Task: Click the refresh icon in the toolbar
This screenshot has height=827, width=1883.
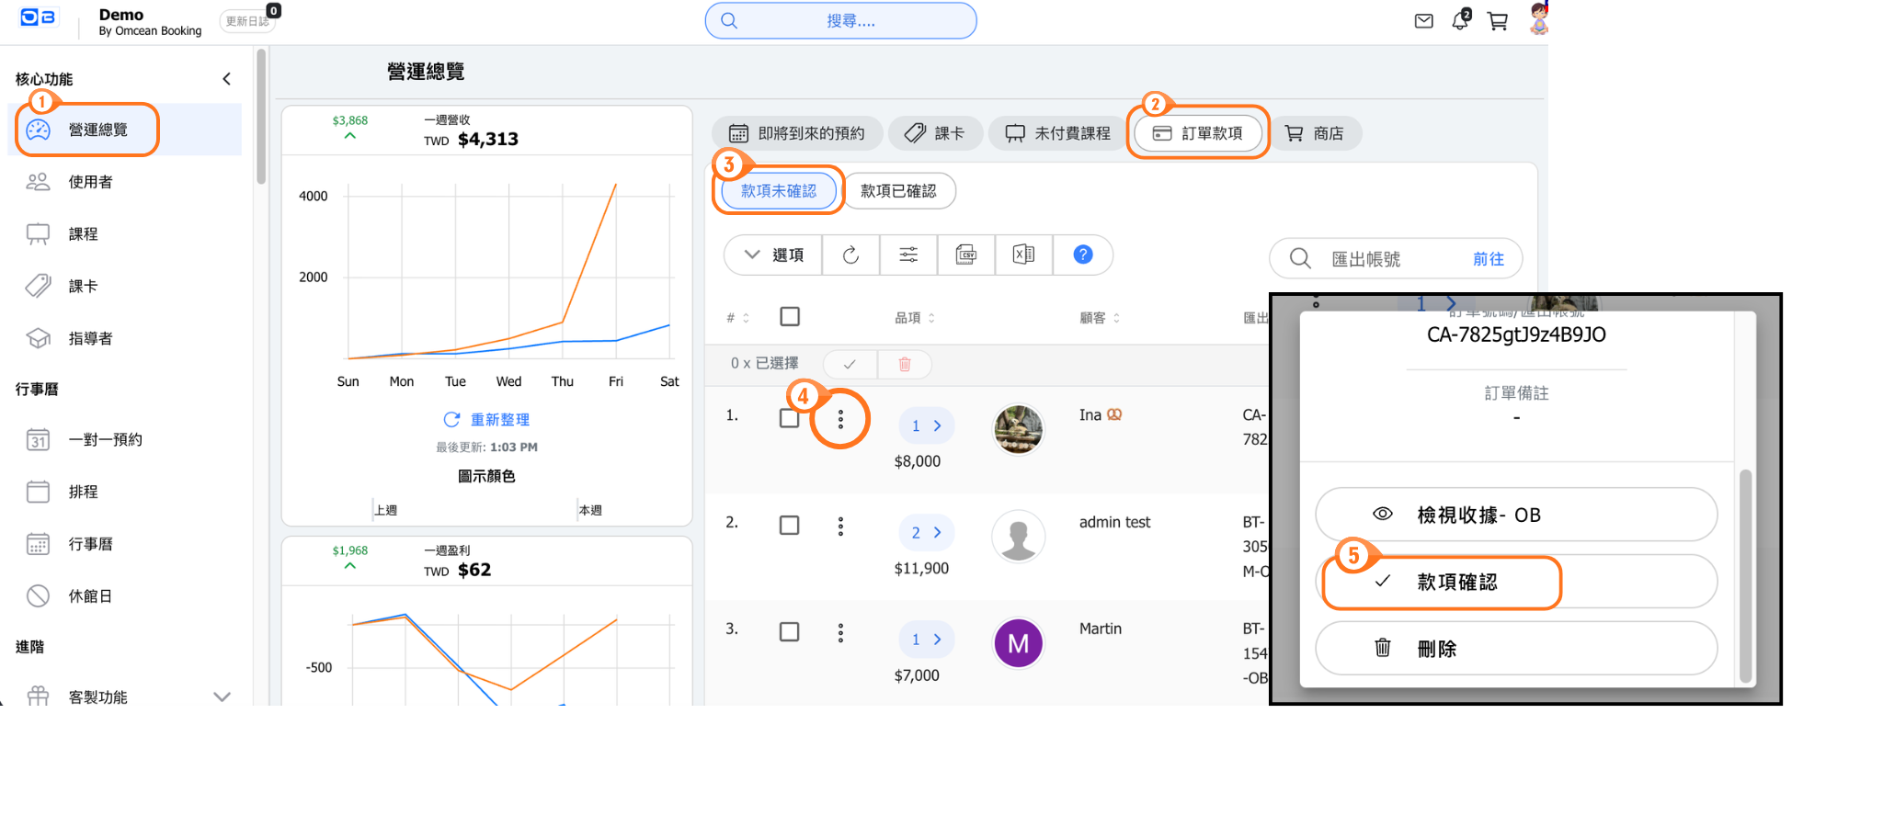Action: [x=850, y=255]
